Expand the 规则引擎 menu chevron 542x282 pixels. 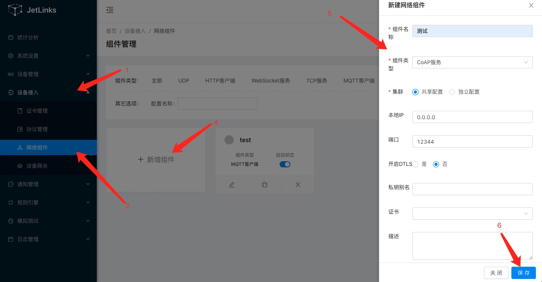click(x=88, y=203)
